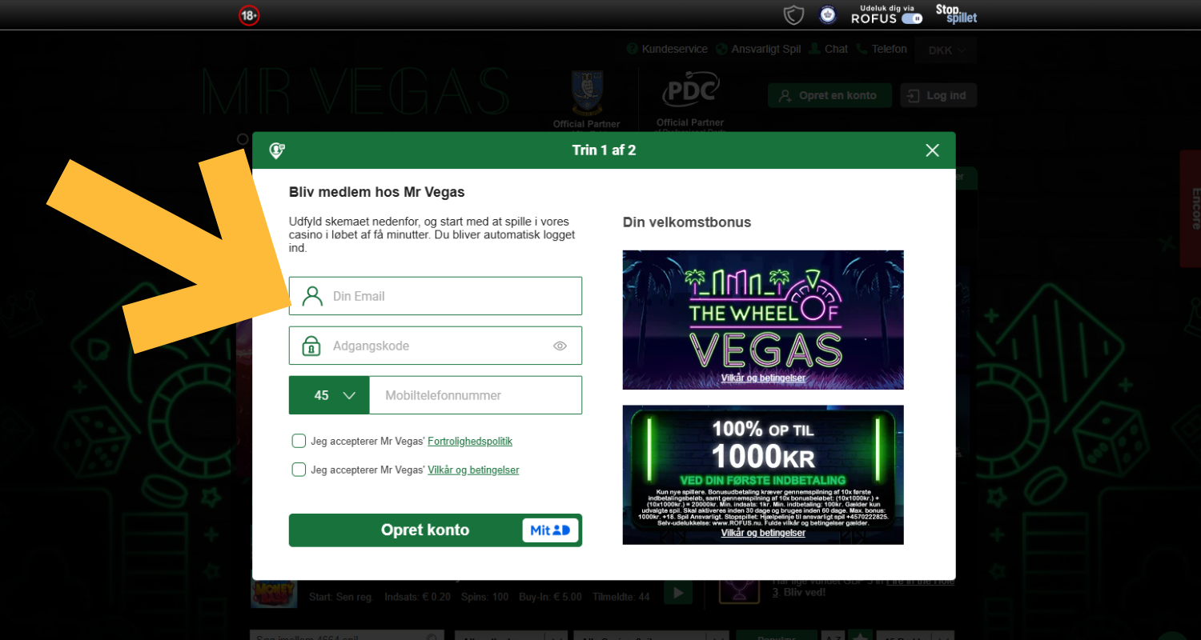Open Ansvarligt Spil page

point(758,49)
